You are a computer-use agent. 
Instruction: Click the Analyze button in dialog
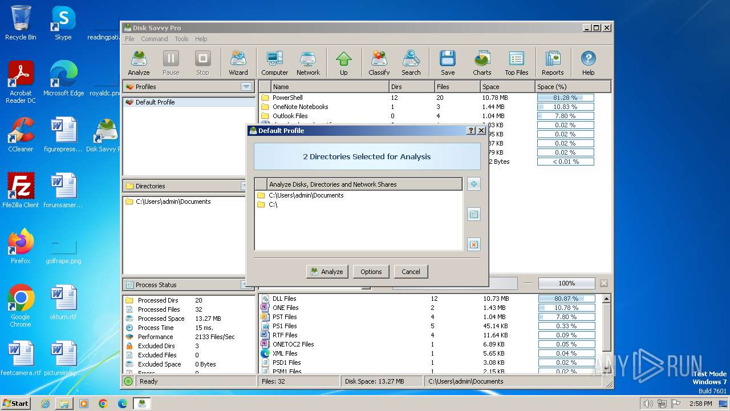click(x=327, y=272)
